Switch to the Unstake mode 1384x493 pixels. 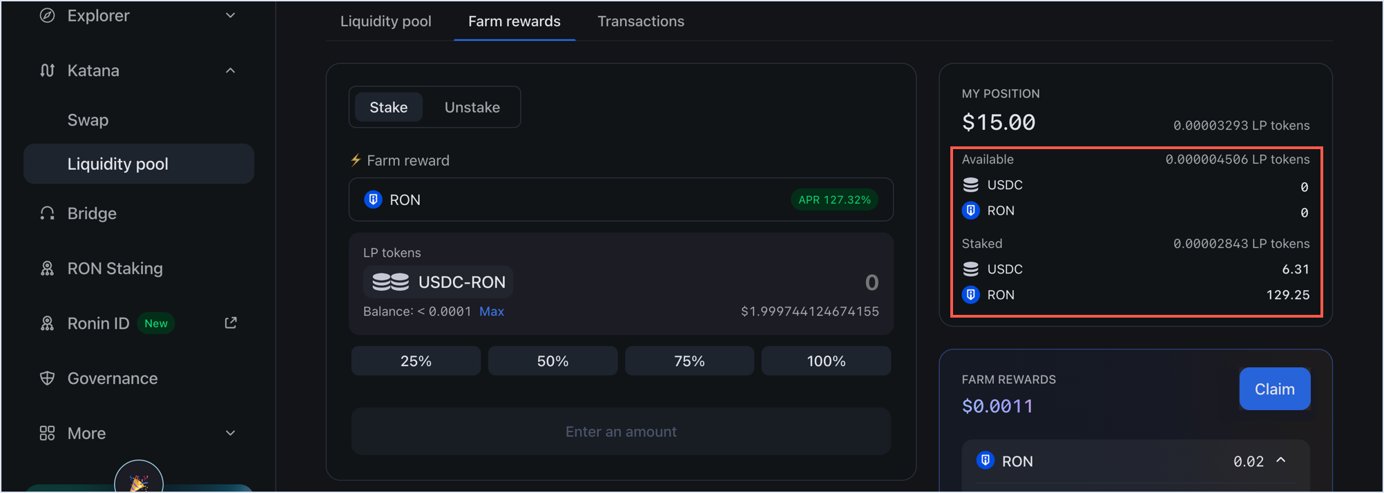(x=472, y=107)
